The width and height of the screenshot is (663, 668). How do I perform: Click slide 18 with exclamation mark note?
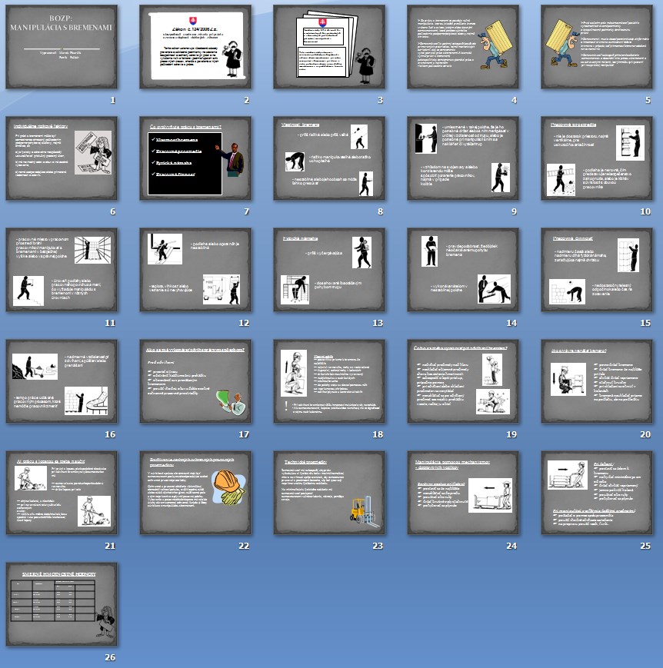329,382
